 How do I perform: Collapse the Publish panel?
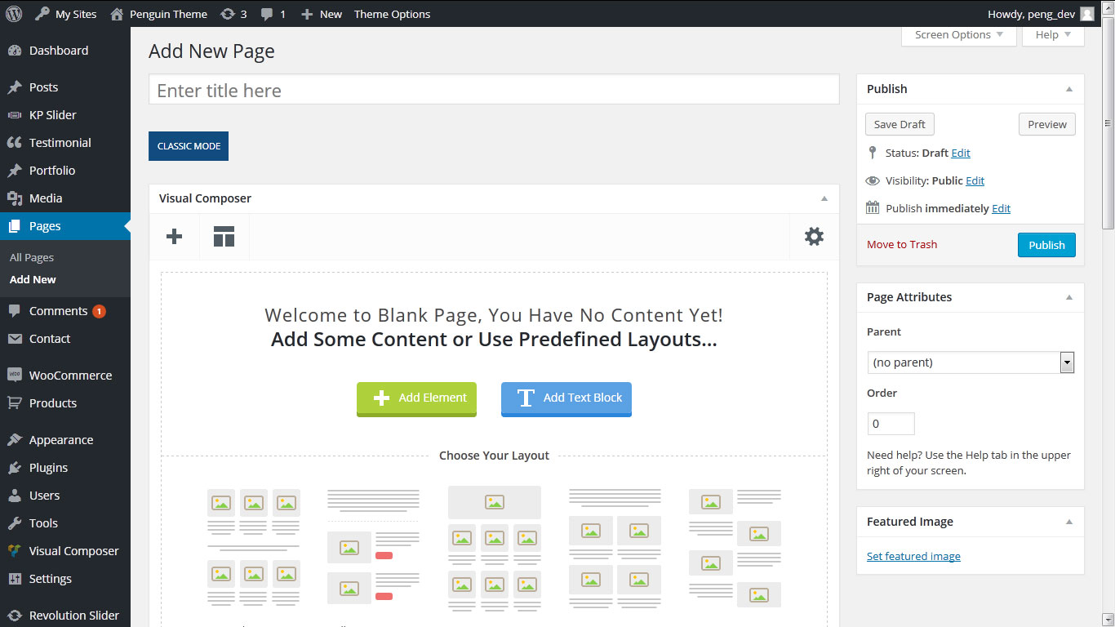click(x=1069, y=89)
